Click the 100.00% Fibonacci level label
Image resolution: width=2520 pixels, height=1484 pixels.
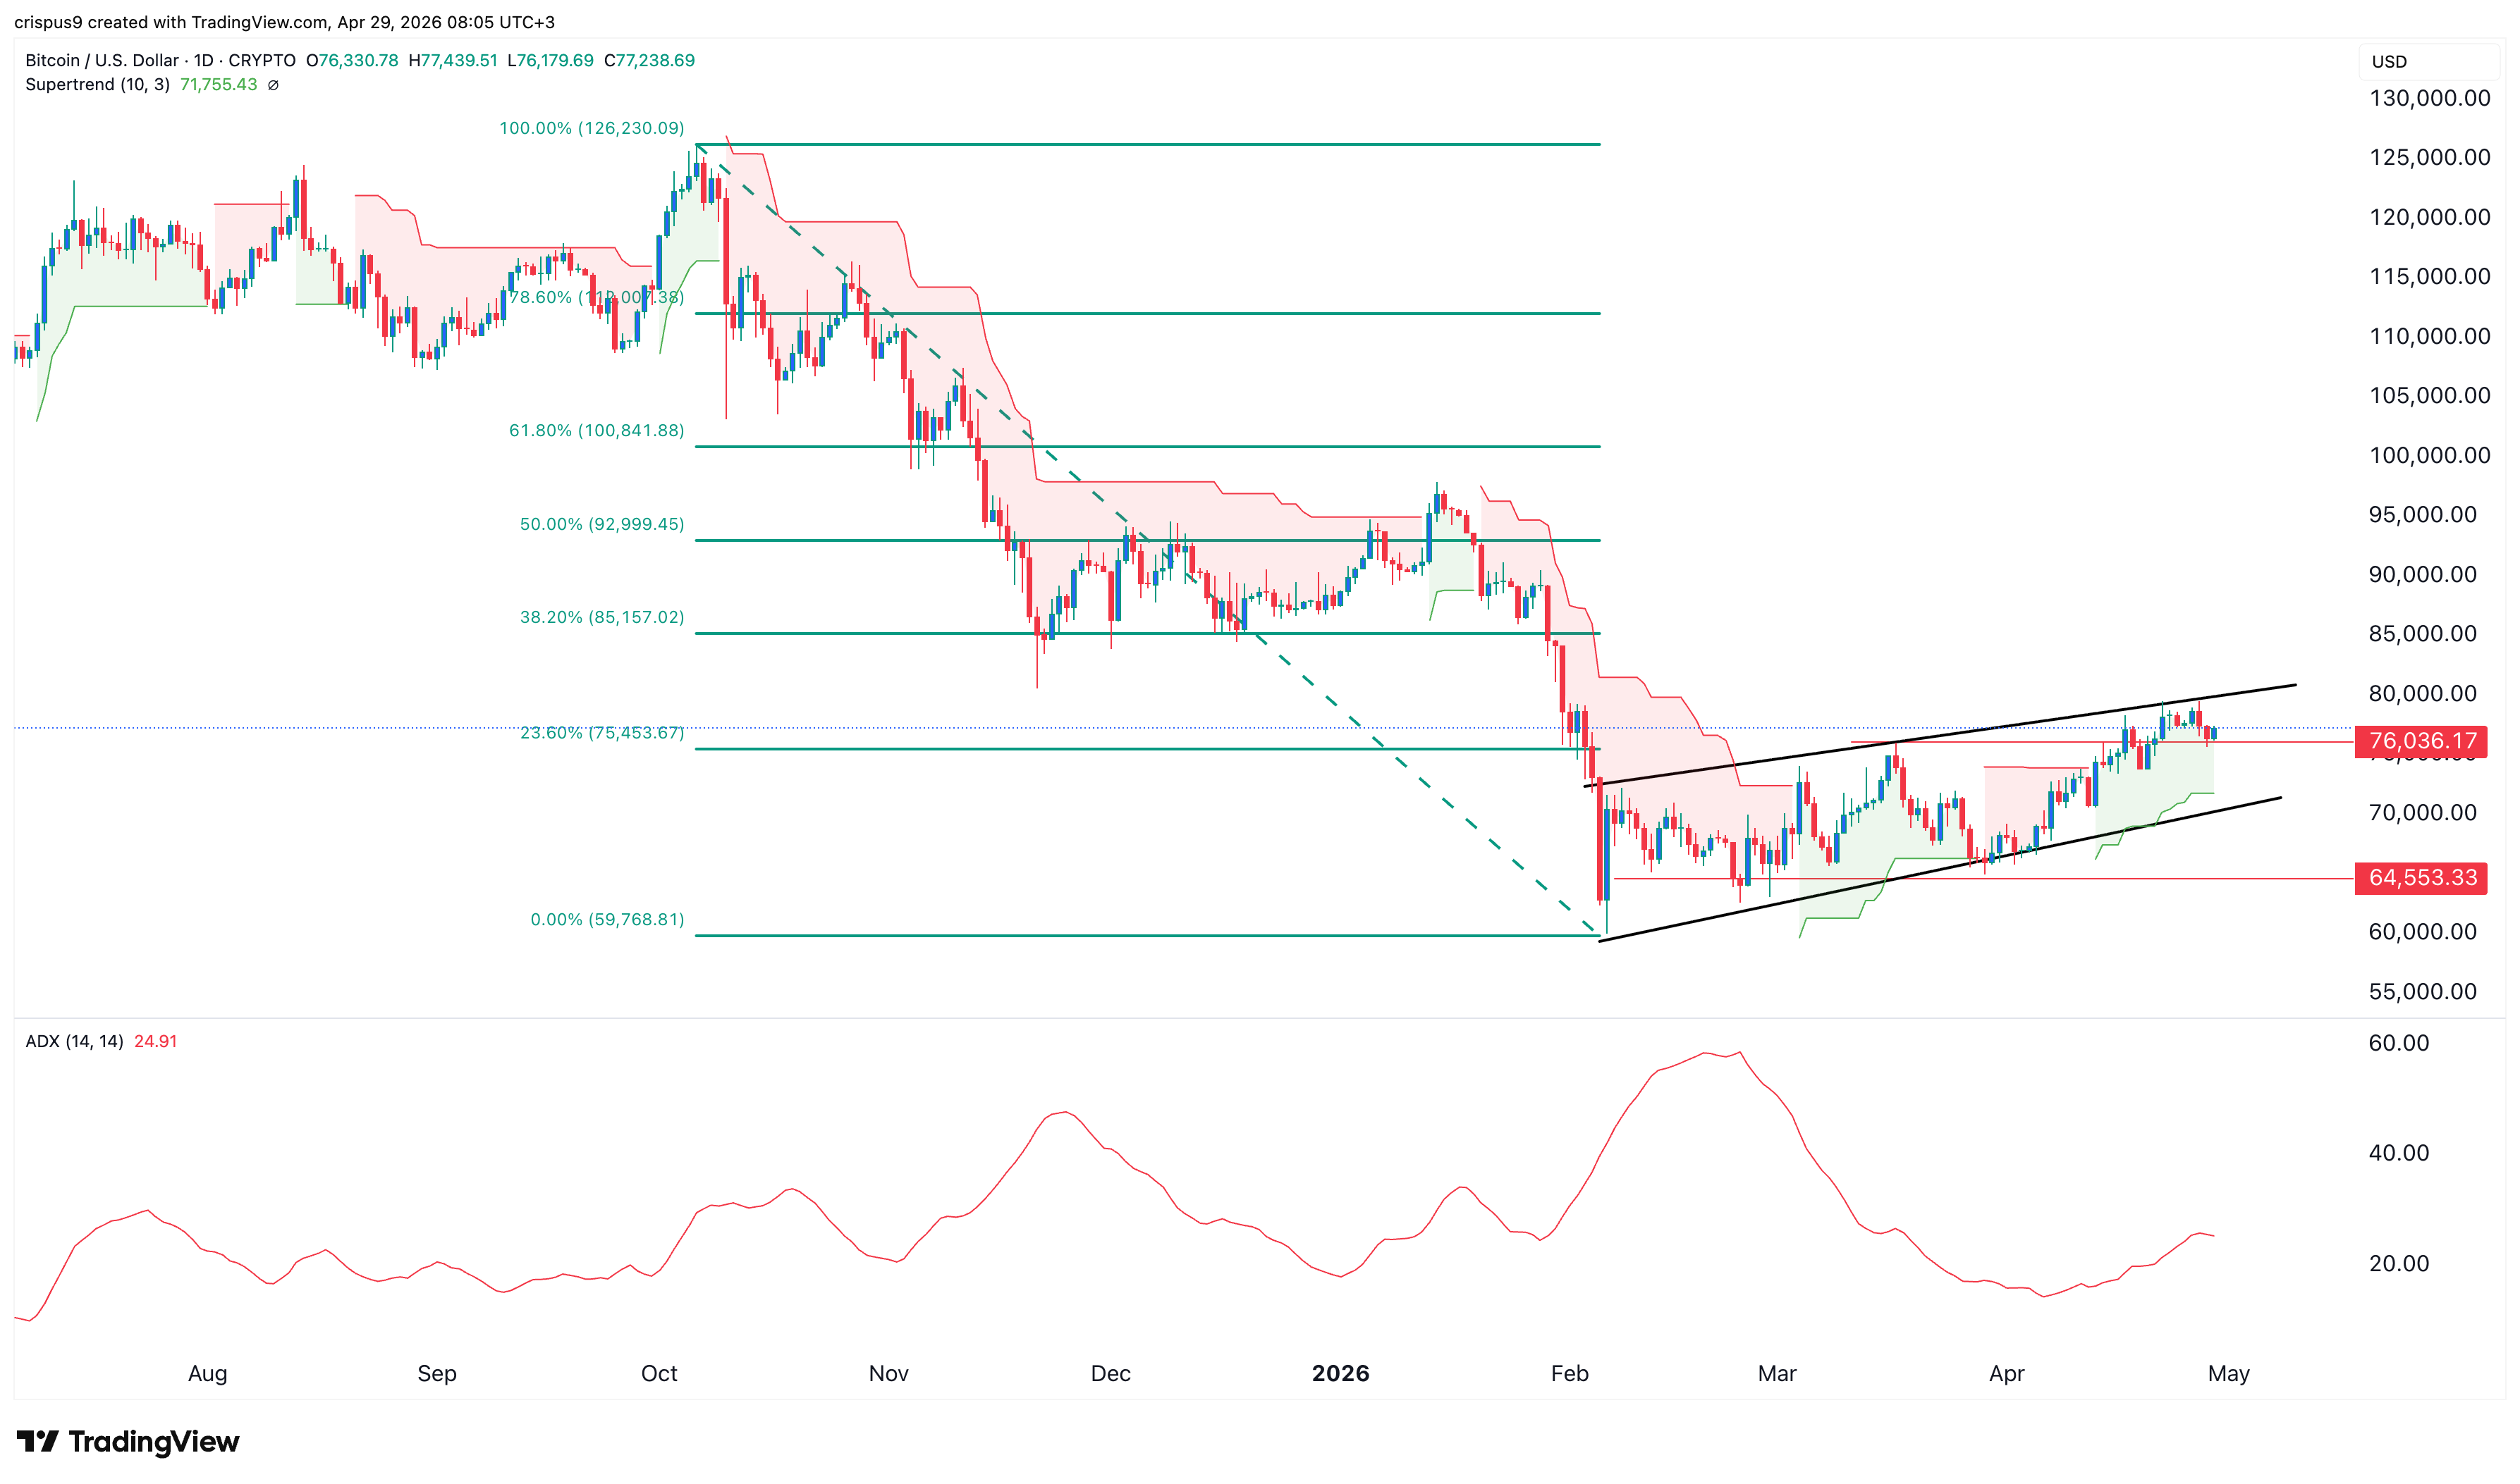[x=592, y=128]
